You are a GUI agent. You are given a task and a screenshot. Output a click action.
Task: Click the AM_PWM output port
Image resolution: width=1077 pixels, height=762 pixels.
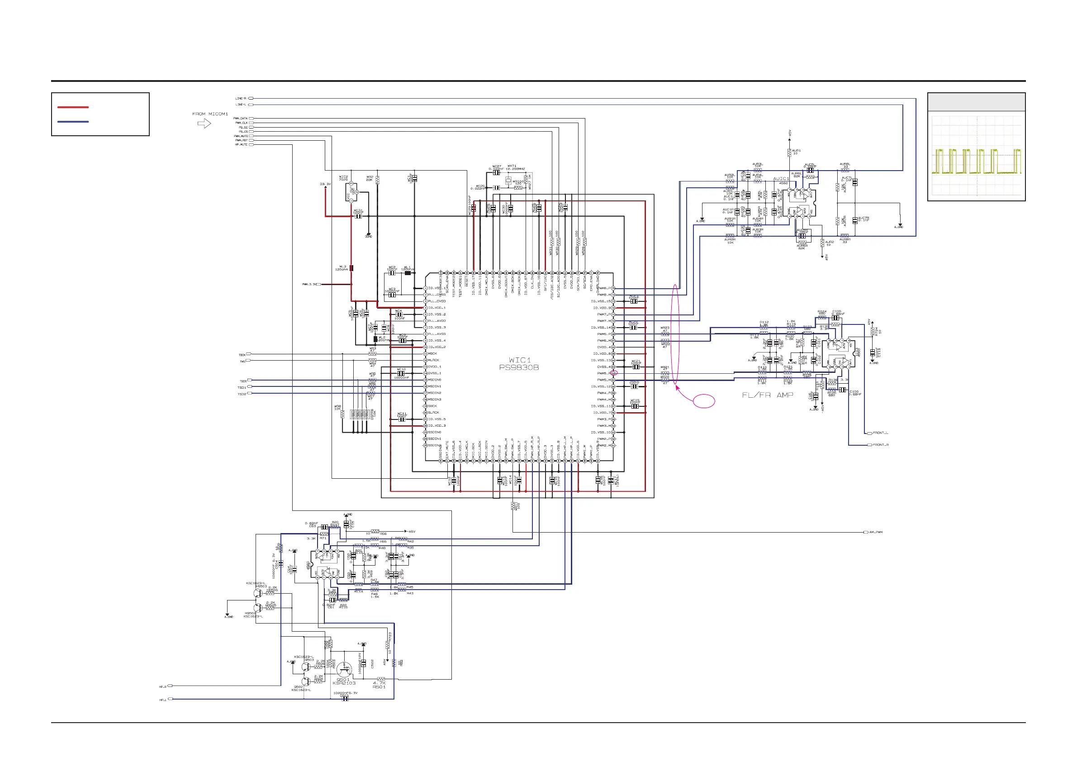(x=866, y=532)
